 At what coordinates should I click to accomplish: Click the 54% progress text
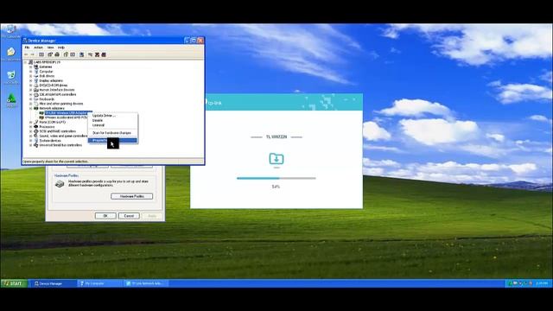pos(276,187)
